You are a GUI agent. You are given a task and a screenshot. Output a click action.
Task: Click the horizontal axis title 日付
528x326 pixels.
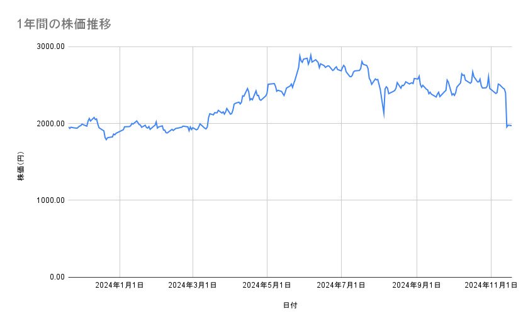pos(290,305)
